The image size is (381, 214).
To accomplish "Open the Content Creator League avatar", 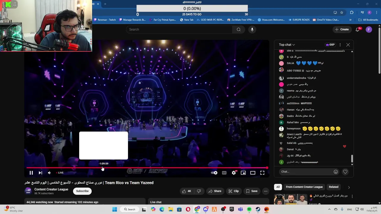I will click(x=28, y=191).
